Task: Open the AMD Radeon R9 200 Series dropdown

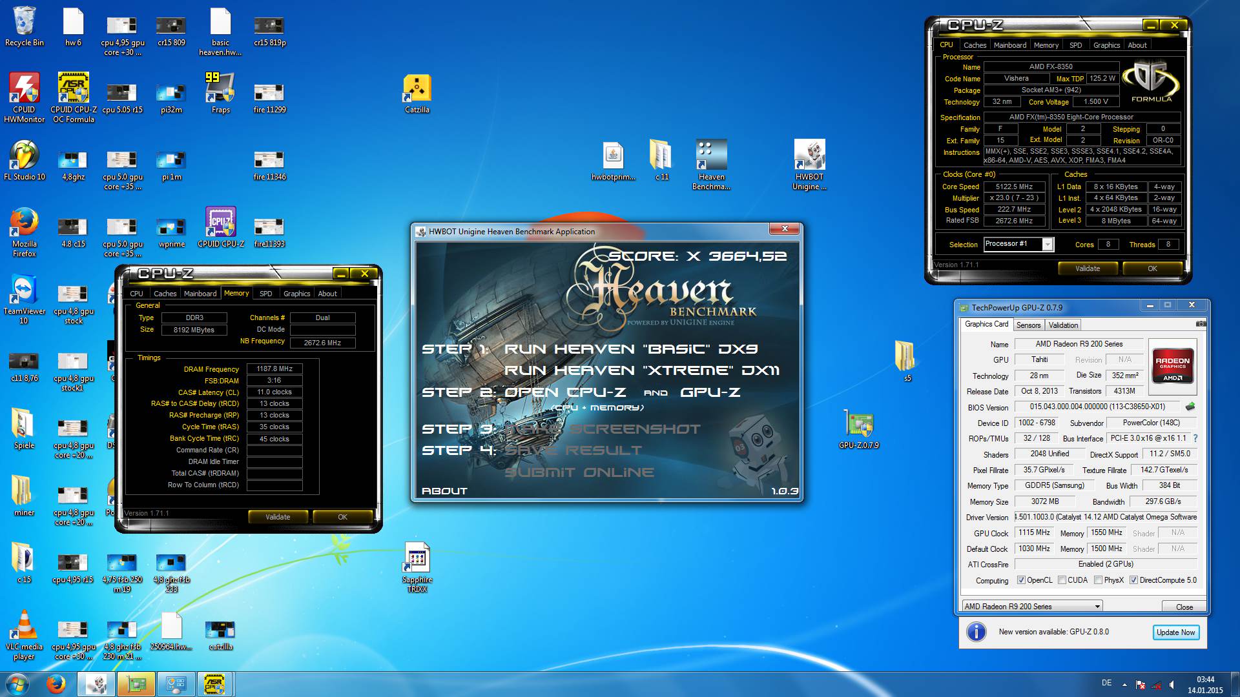Action: [x=1031, y=607]
